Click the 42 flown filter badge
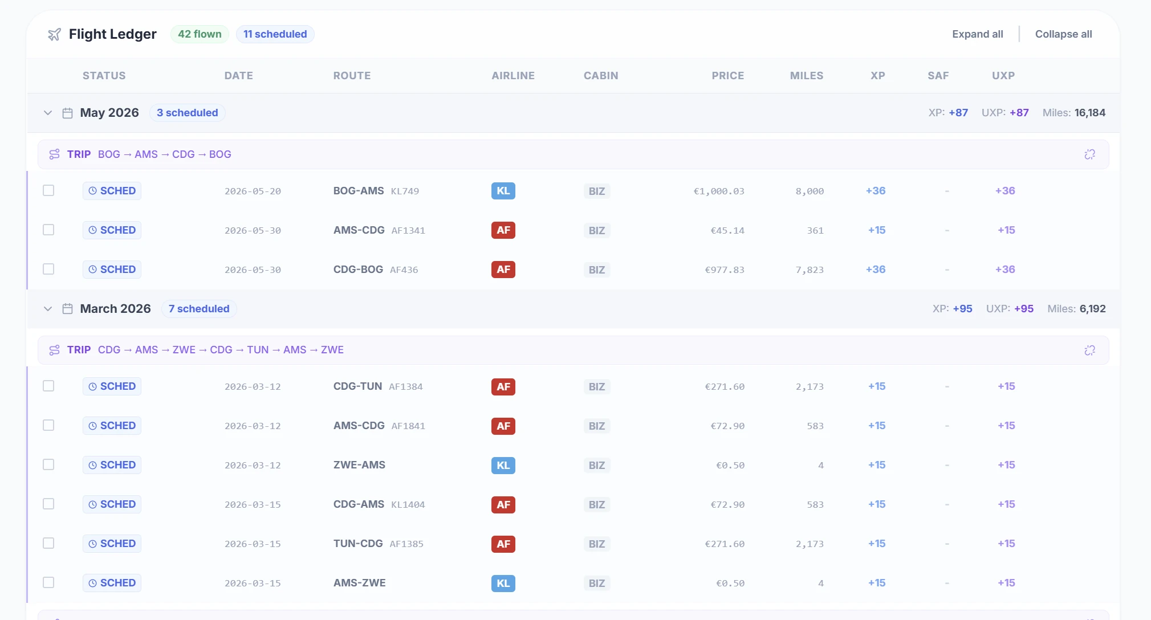This screenshot has height=620, width=1151. point(199,34)
